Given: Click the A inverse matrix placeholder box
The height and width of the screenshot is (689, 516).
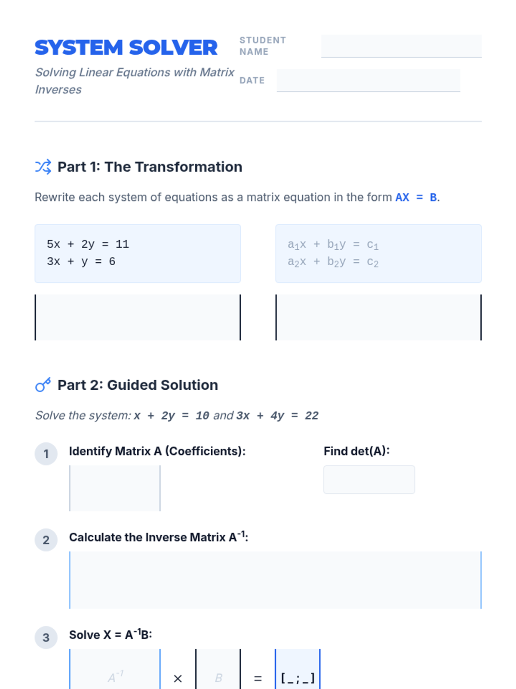Looking at the screenshot, I should pos(115,672).
